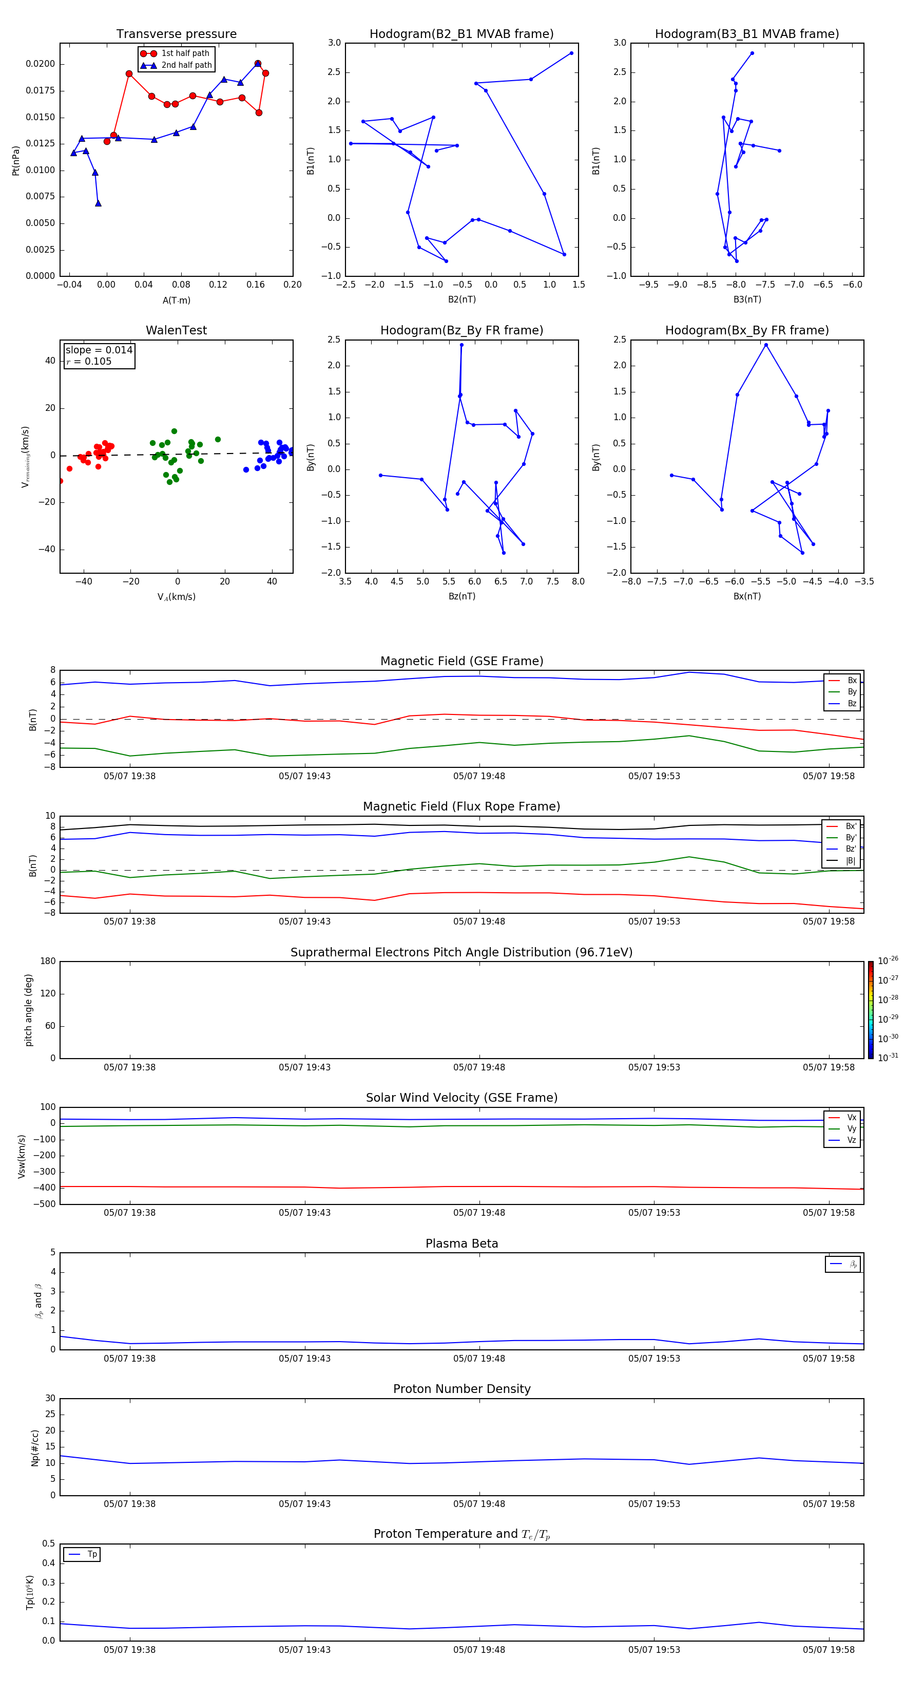Click the 'Hodogram(Bx_By FR frame)' title

(x=747, y=330)
